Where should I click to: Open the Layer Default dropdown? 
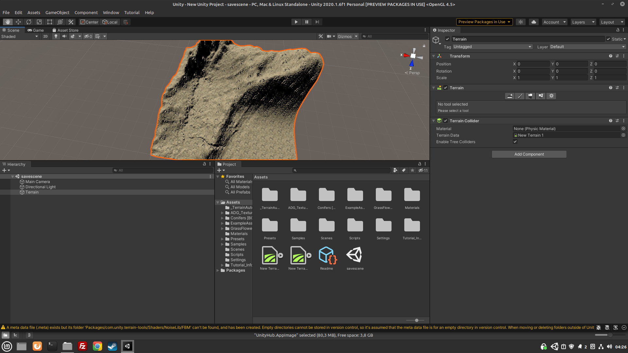[588, 47]
